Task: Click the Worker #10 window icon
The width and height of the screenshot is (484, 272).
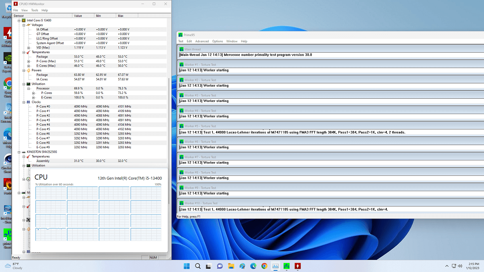Action: (181, 203)
